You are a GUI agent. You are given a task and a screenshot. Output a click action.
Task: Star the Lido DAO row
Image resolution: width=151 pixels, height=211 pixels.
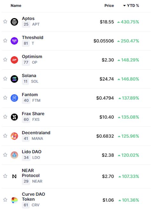tap(5, 155)
